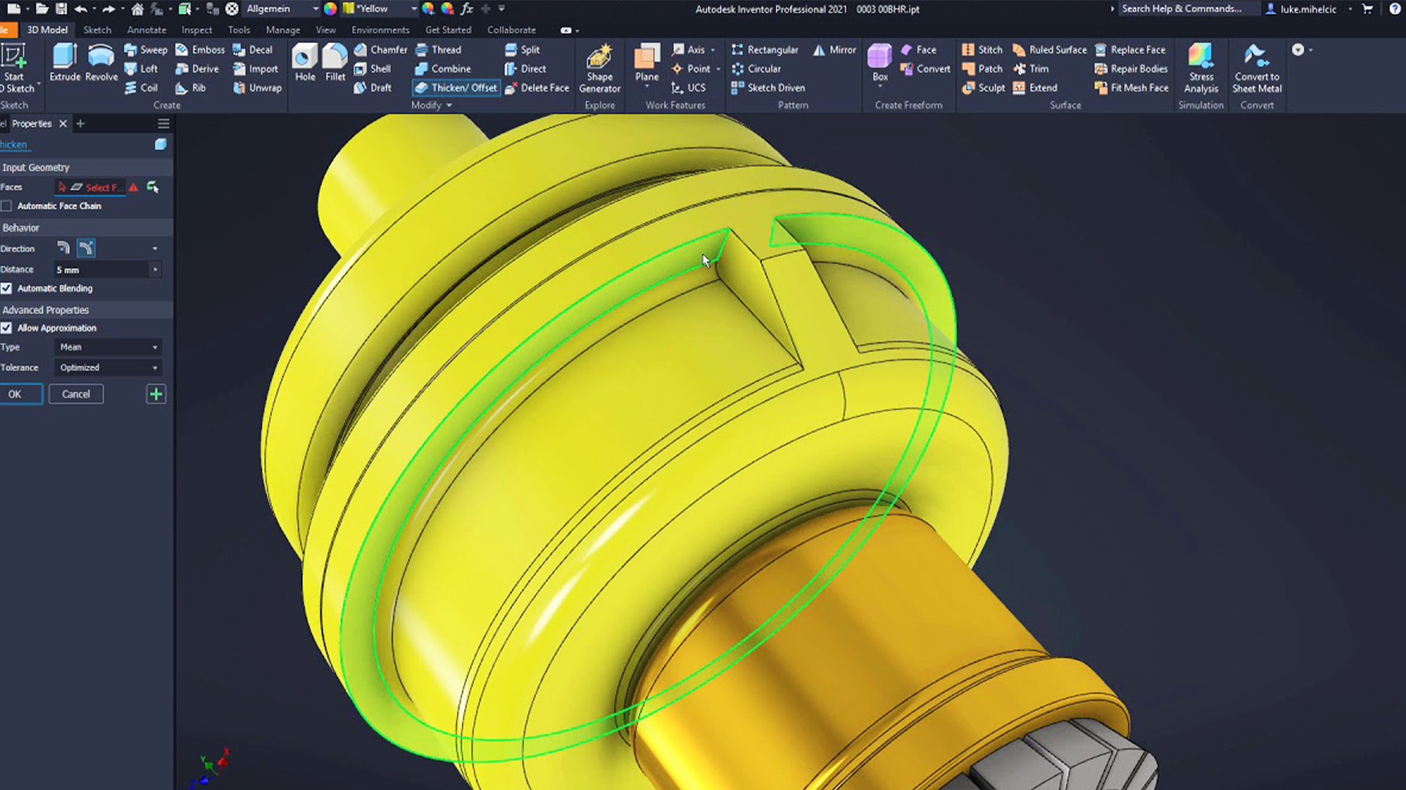
Task: Expand the Tolerance dropdown showing Optimized
Action: [x=155, y=367]
